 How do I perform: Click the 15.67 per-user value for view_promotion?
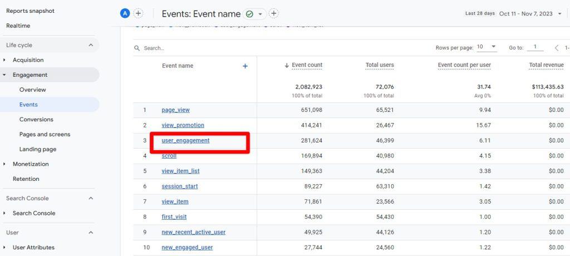(485, 125)
